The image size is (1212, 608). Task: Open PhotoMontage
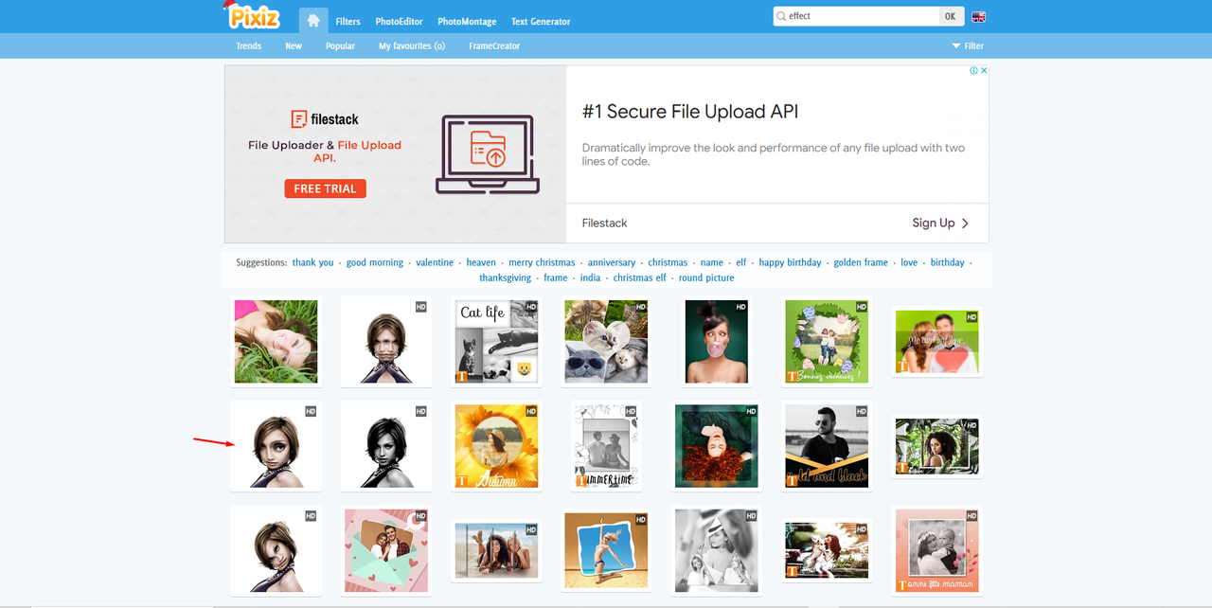point(468,21)
